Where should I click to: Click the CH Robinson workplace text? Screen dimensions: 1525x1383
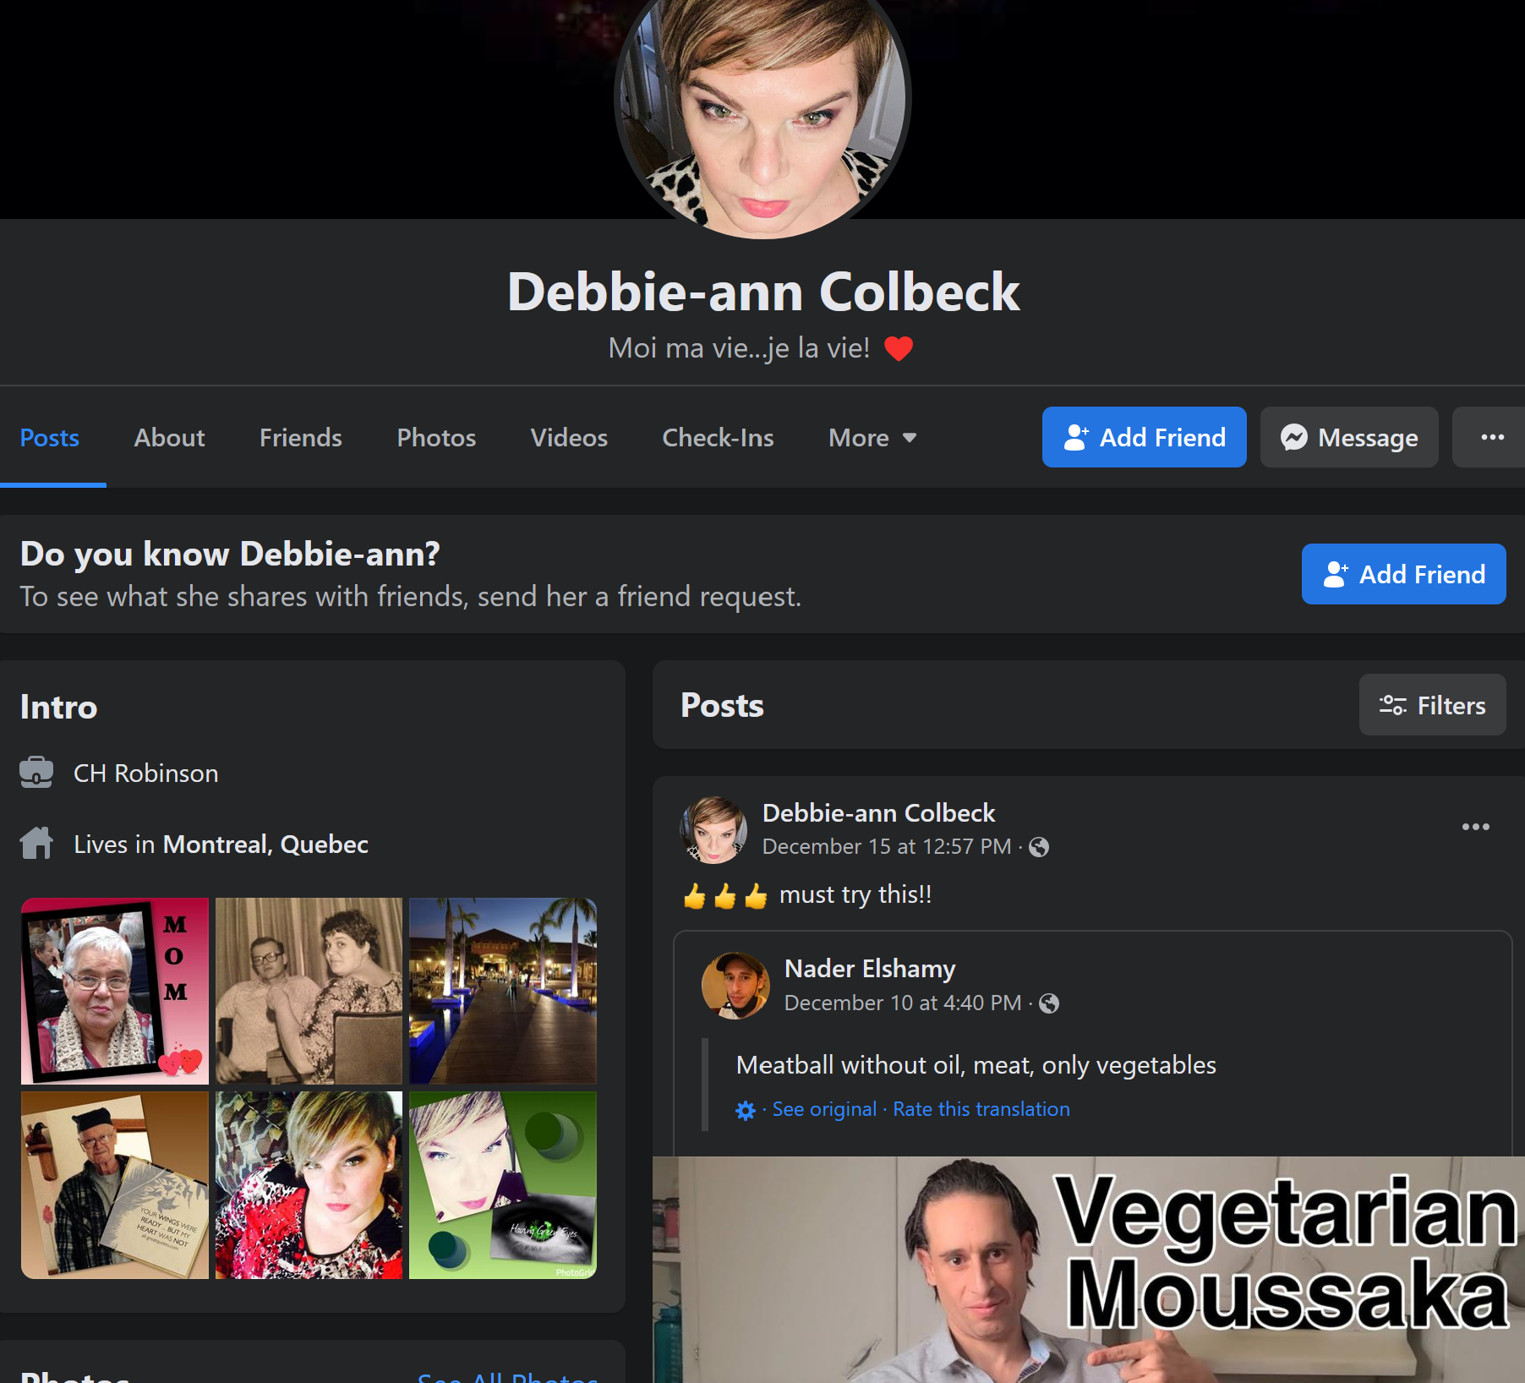click(146, 773)
